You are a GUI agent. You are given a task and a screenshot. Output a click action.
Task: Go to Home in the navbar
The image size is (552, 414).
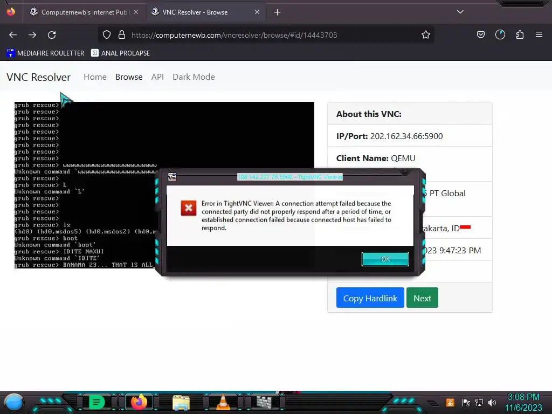pos(95,77)
